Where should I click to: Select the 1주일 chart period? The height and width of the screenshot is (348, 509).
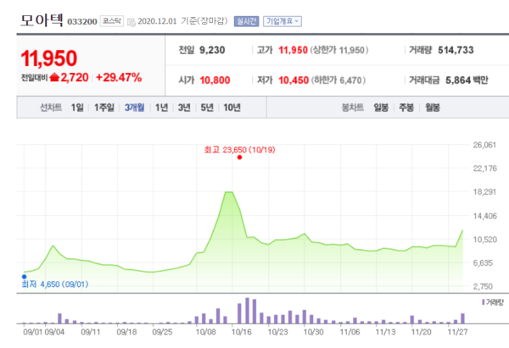[104, 108]
